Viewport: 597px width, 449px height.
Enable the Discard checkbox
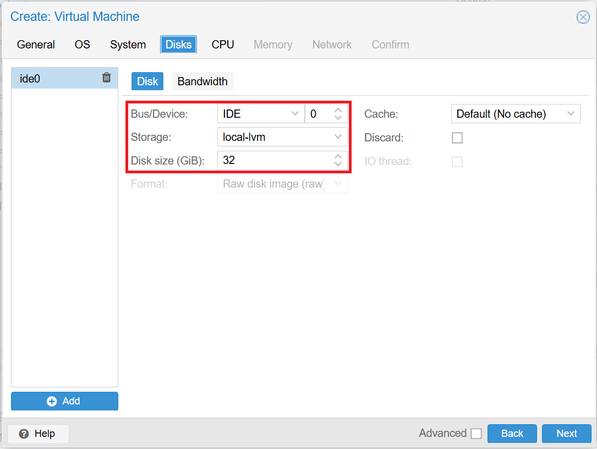click(457, 138)
